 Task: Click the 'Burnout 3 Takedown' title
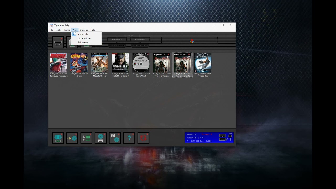[59, 76]
